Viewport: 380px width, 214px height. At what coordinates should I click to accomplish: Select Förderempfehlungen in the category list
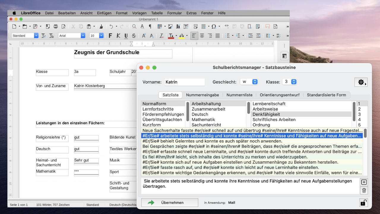click(163, 114)
